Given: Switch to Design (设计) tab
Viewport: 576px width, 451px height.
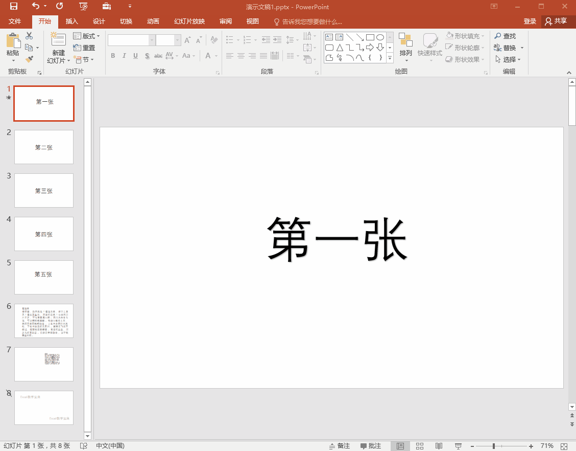Looking at the screenshot, I should (x=99, y=21).
